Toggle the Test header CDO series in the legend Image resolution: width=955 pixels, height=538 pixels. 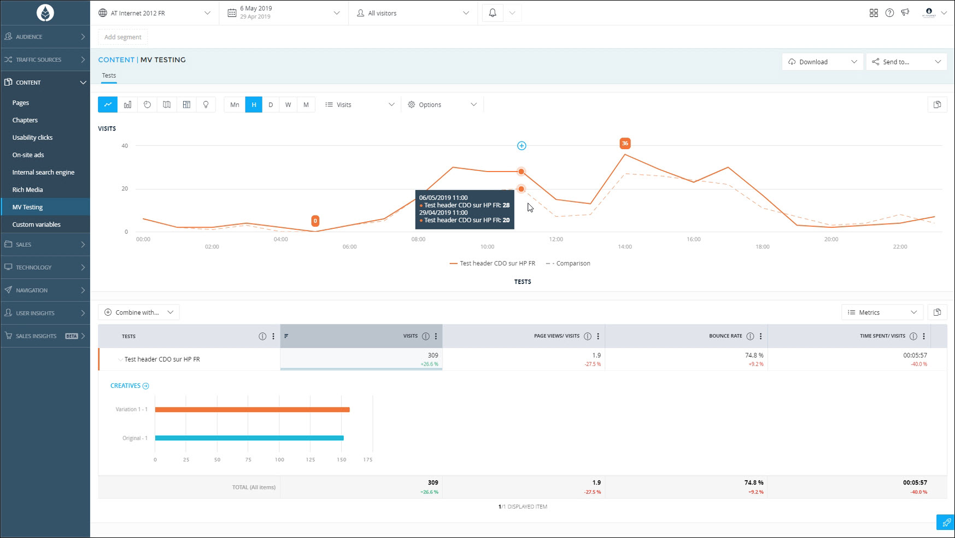[492, 263]
